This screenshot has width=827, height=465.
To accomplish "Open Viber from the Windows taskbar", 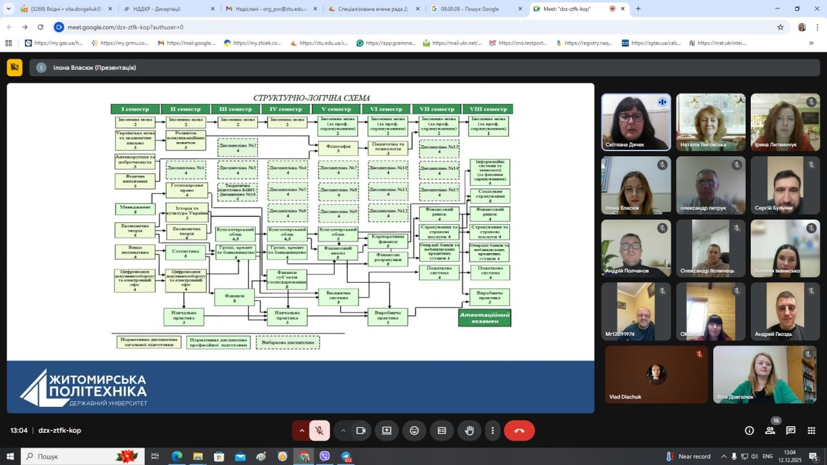I will (324, 456).
